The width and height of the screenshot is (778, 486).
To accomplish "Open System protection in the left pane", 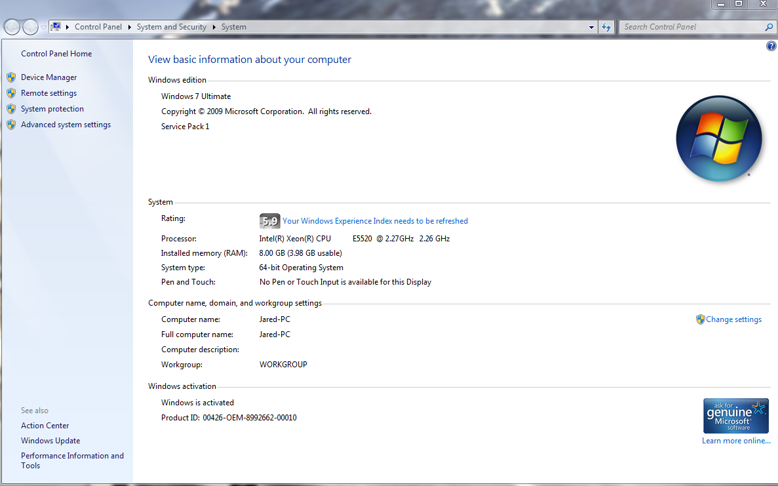I will pos(52,109).
